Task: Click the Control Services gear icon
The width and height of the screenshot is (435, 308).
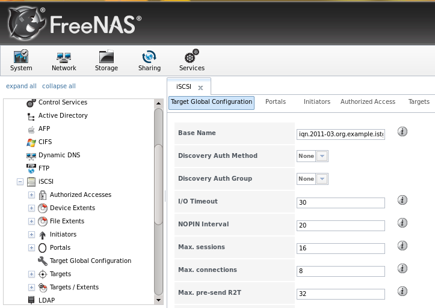Action: pos(31,103)
